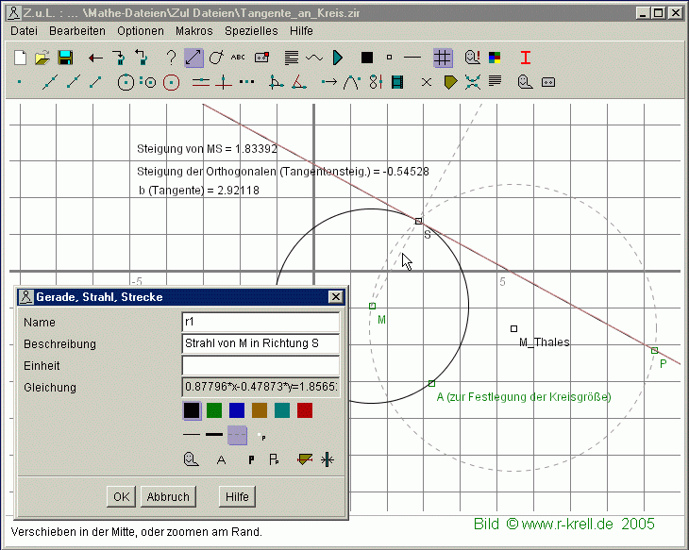This screenshot has height=550, width=689.
Task: Open the Optionen menu
Action: (141, 30)
